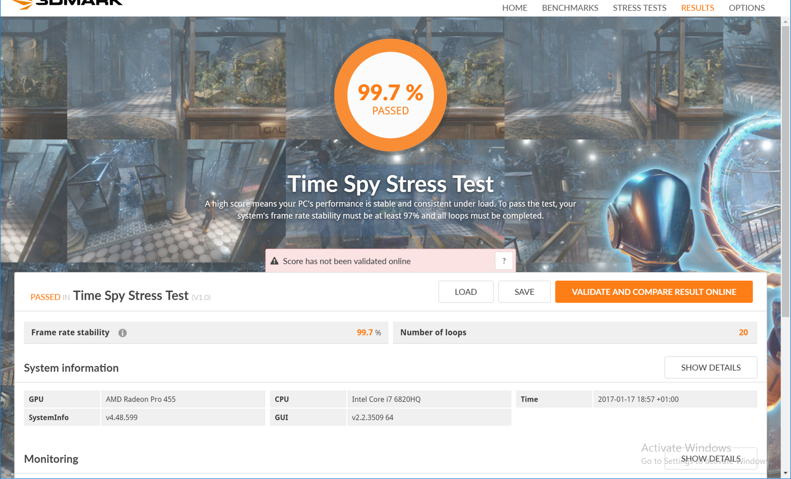
Task: Select the RESULTS tab
Action: (x=697, y=8)
